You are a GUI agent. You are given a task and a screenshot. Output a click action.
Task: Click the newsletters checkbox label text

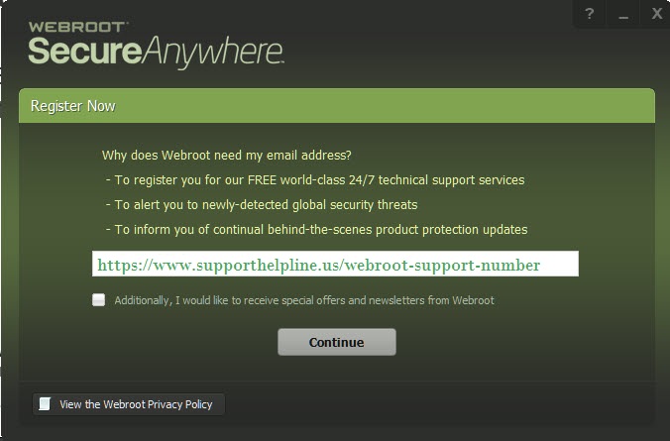(x=304, y=300)
